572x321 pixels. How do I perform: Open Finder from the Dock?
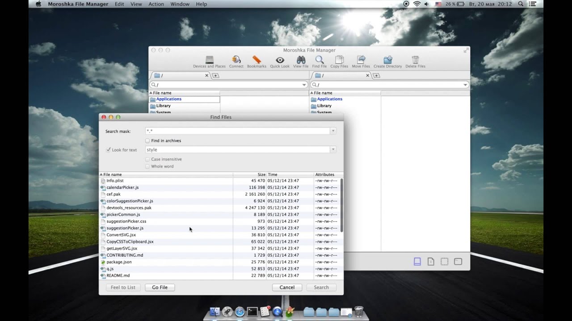(215, 312)
